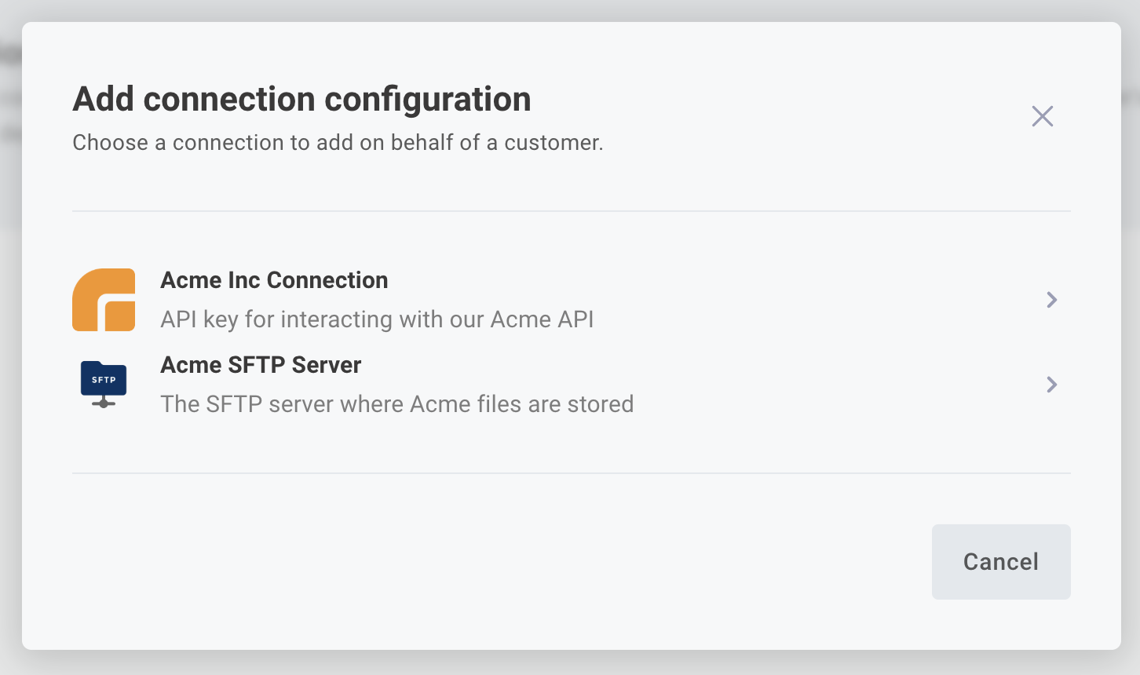Click the 'Add connection configuration' heading

pyautogui.click(x=301, y=100)
